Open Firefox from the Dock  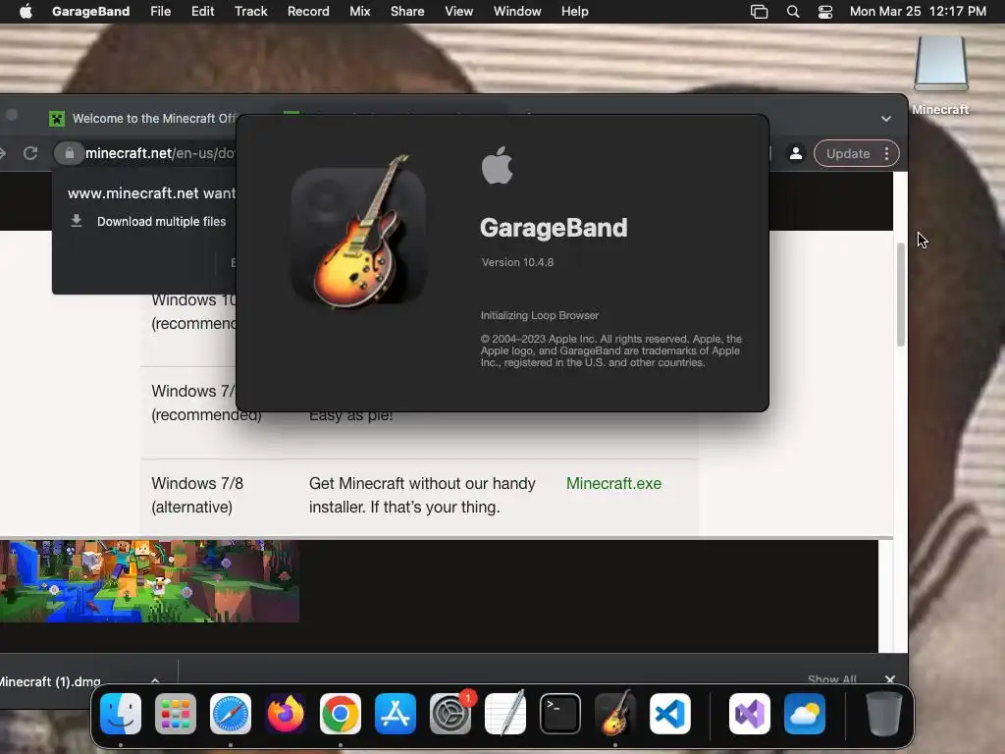286,714
